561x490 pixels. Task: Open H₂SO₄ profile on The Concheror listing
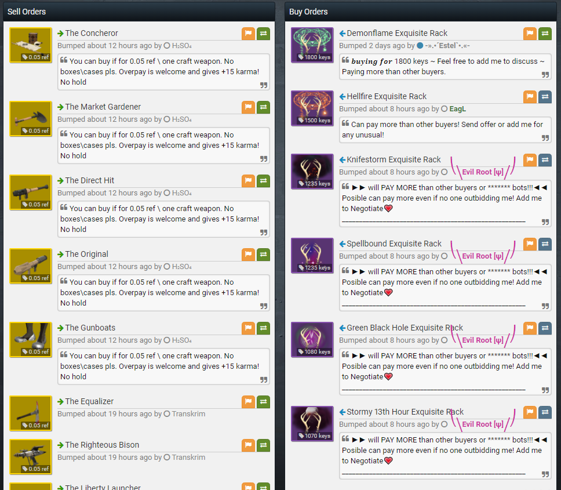[x=182, y=46]
